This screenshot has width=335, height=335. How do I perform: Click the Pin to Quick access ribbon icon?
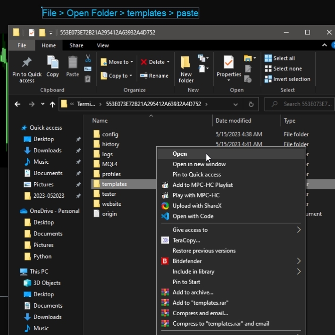[x=27, y=69]
